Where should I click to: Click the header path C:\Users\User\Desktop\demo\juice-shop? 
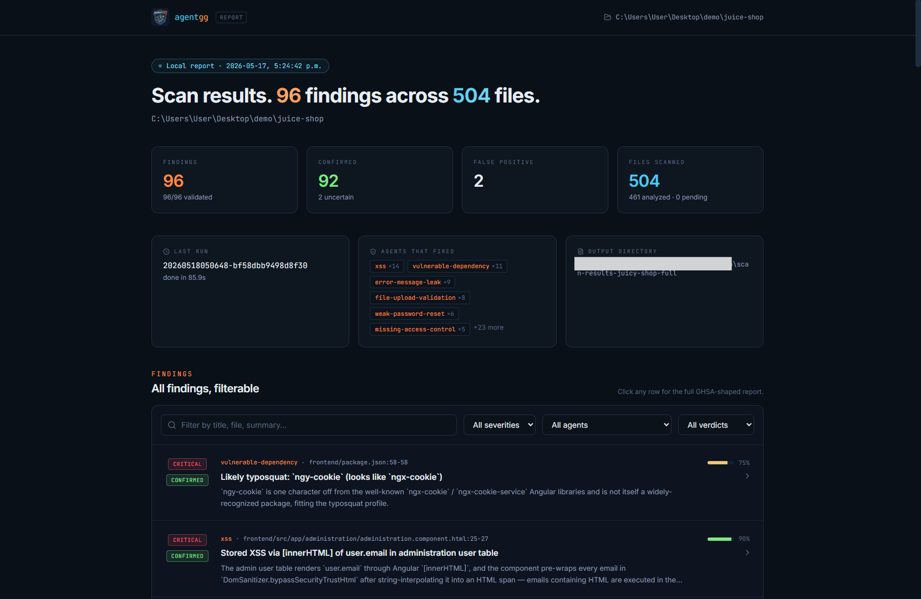pos(689,17)
